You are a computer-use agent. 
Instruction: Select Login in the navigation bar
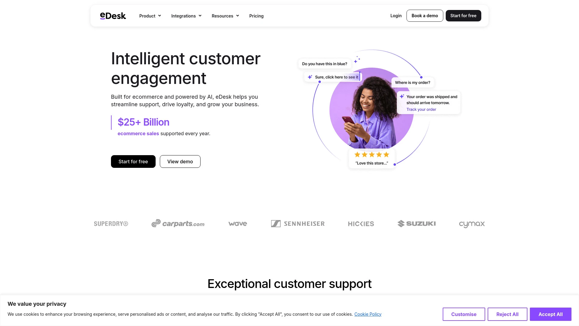[396, 15]
